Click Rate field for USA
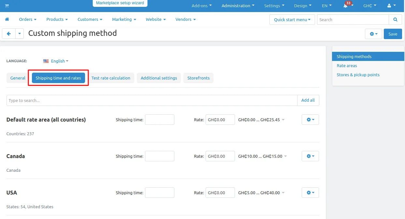 [x=220, y=193]
